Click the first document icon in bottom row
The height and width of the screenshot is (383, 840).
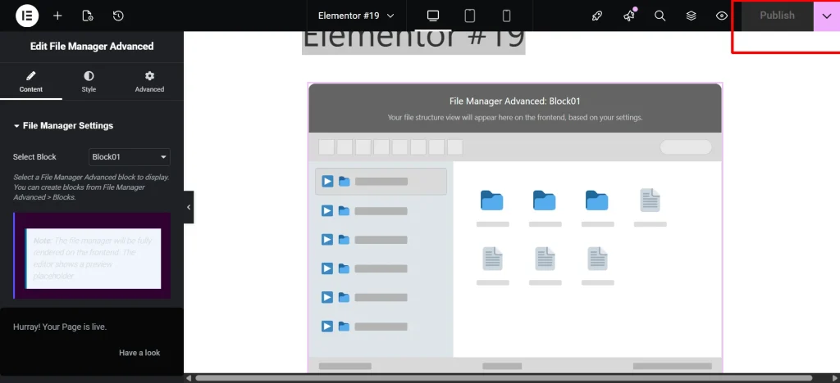[493, 259]
